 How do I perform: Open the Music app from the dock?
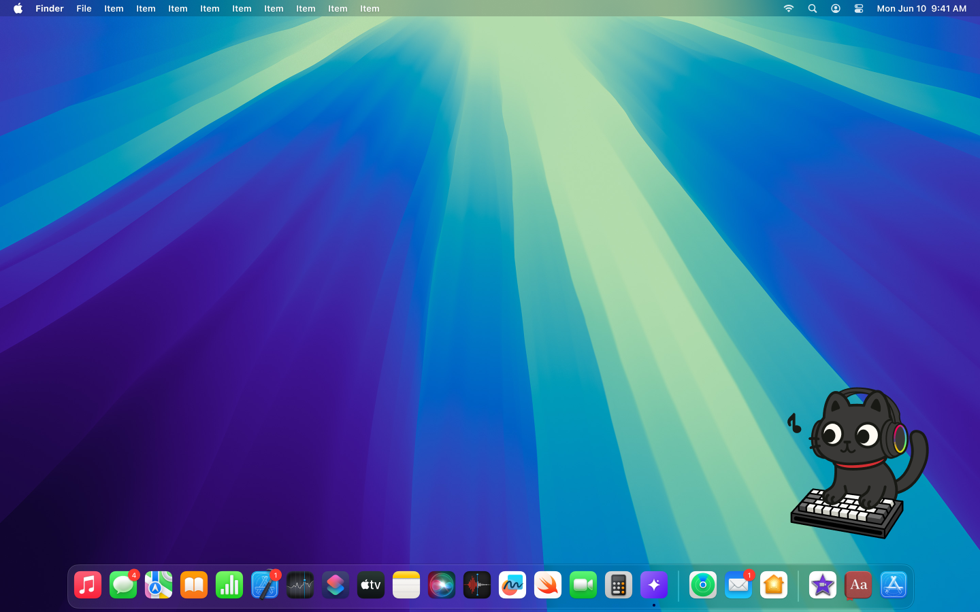click(88, 585)
